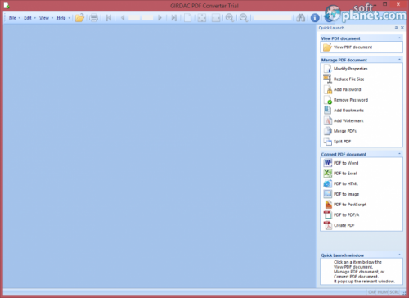Image resolution: width=409 pixels, height=298 pixels.
Task: Click the fit width toolbar icon
Action: tap(216, 18)
